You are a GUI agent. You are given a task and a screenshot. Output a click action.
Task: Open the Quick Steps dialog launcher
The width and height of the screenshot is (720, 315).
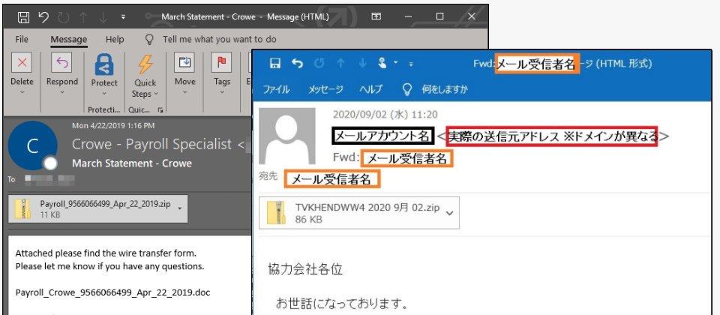point(160,110)
